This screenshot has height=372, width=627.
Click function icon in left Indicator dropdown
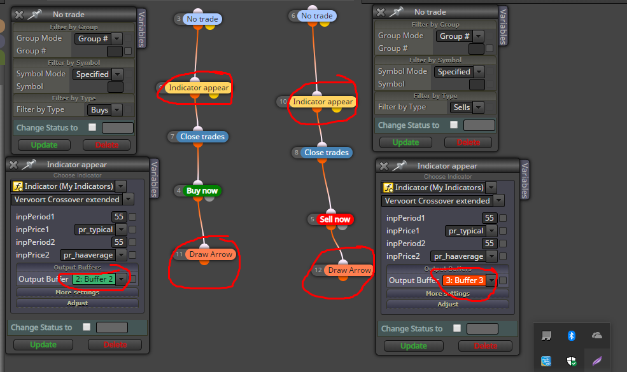[18, 186]
